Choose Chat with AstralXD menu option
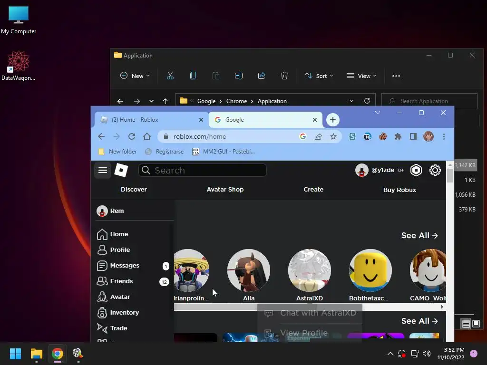 [x=310, y=313]
